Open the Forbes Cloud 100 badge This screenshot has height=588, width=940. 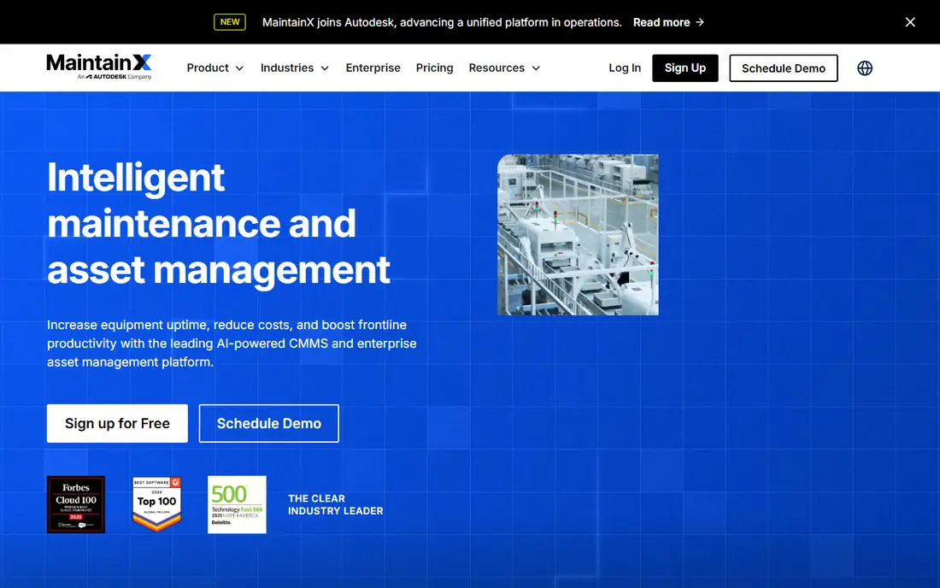[x=76, y=505]
